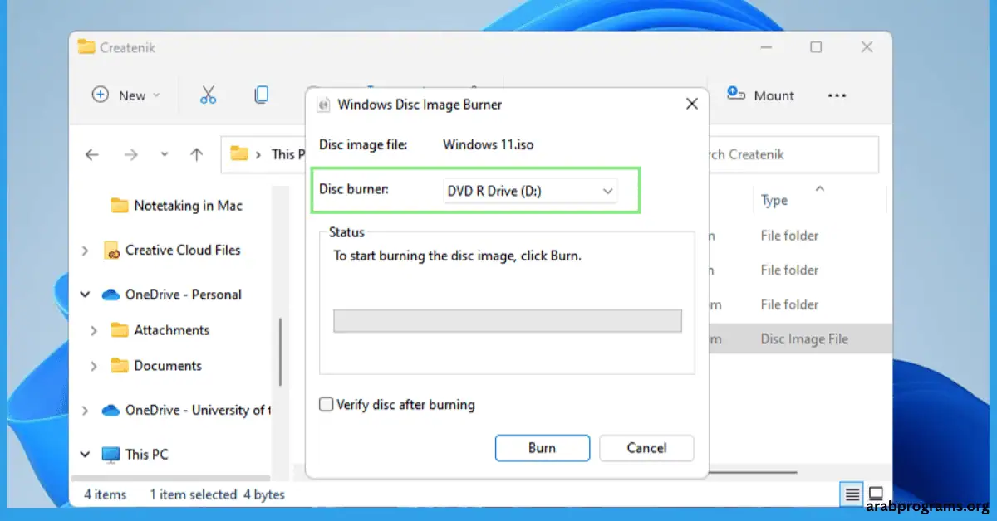Click the Copy icon in Explorer toolbar

point(262,95)
